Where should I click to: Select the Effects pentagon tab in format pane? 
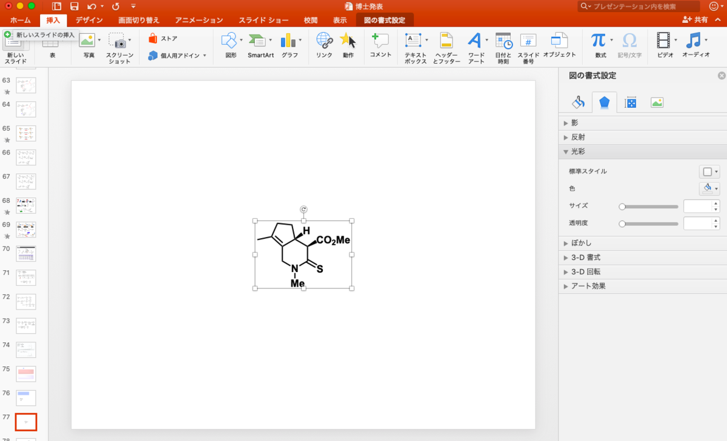click(604, 102)
